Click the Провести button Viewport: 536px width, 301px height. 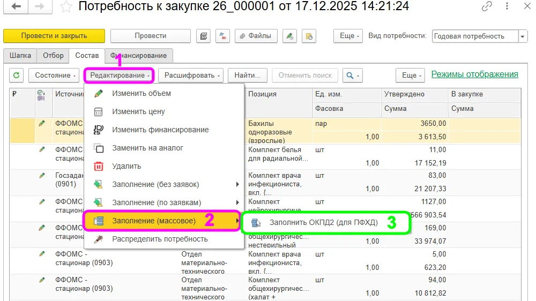(x=151, y=36)
